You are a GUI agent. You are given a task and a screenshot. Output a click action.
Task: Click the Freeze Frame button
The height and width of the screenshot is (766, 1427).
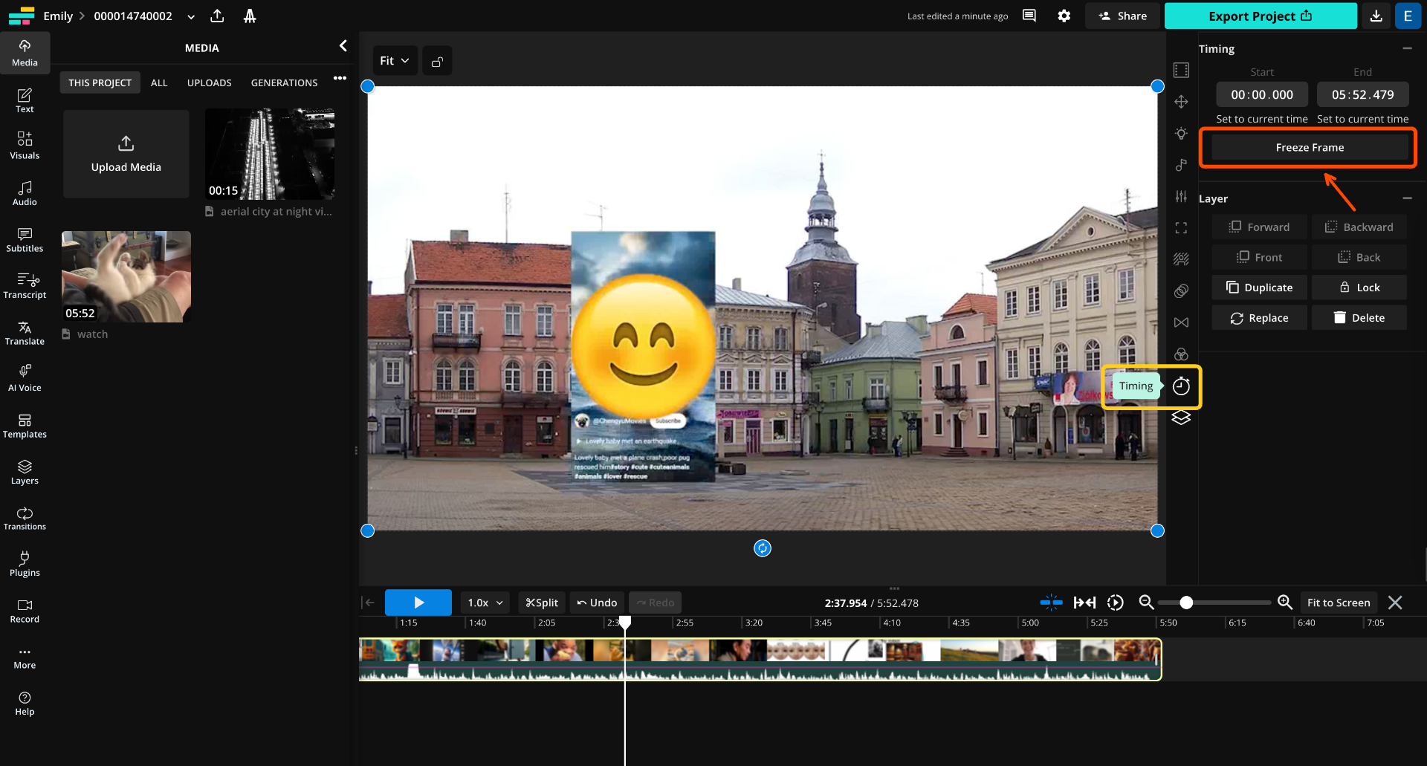coord(1309,147)
